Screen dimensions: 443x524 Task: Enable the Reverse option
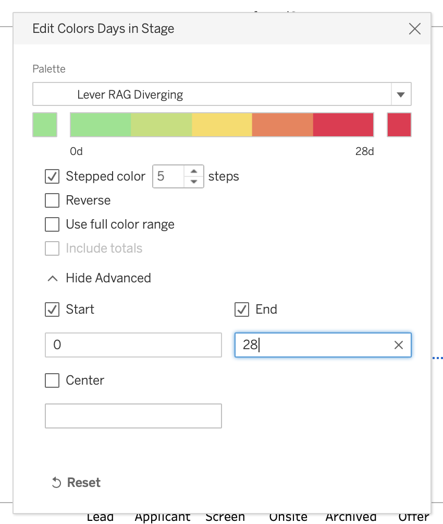pyautogui.click(x=52, y=200)
